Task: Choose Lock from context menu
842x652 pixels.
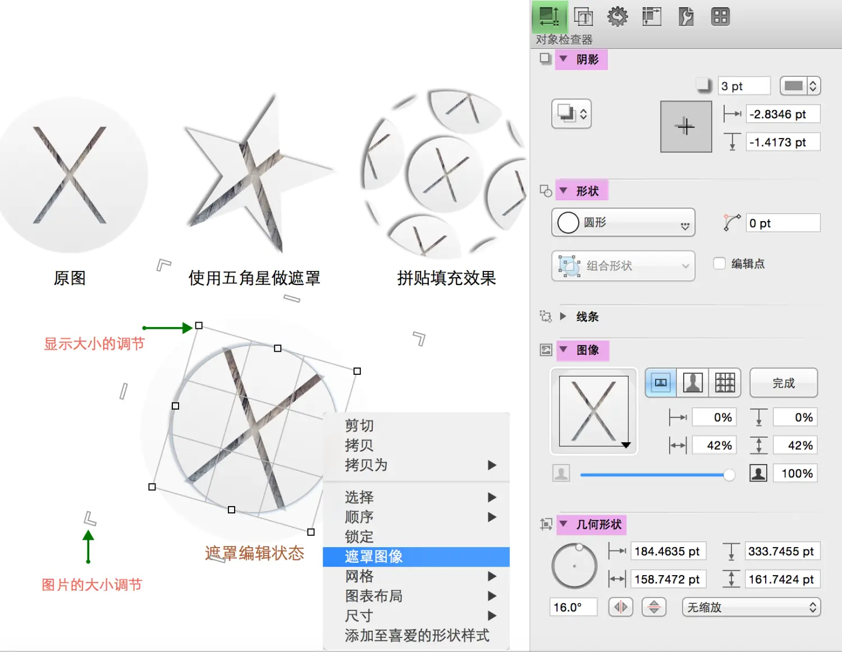Action: [416, 537]
